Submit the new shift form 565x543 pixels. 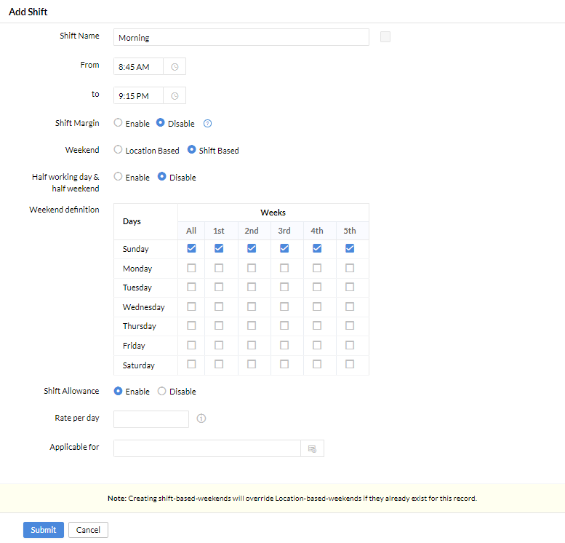pos(43,530)
